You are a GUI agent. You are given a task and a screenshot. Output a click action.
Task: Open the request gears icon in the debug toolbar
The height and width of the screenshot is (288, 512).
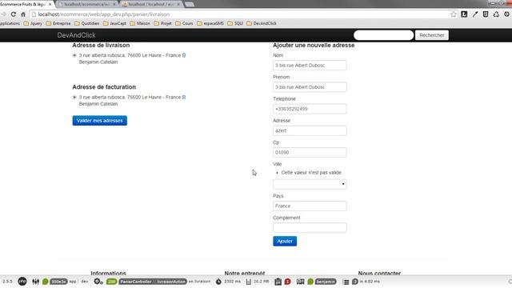point(98,282)
